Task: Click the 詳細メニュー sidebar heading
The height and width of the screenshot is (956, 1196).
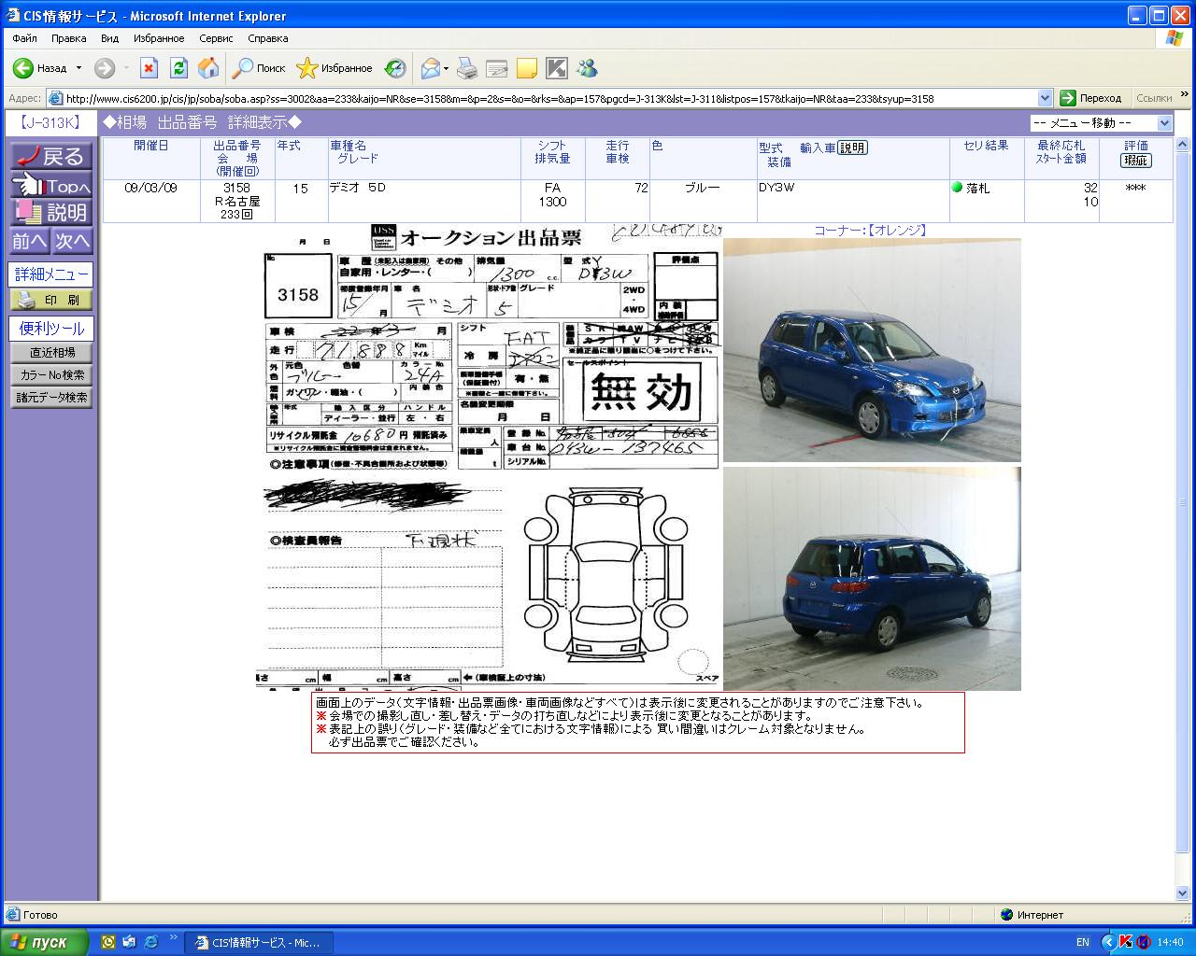Action: (51, 274)
